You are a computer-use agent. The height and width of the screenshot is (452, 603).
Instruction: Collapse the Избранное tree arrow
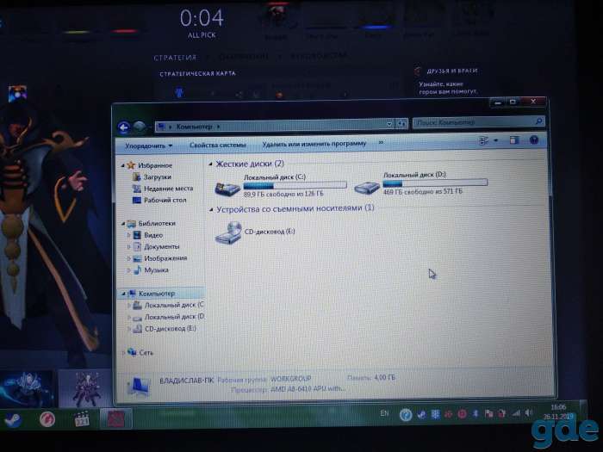coord(122,165)
